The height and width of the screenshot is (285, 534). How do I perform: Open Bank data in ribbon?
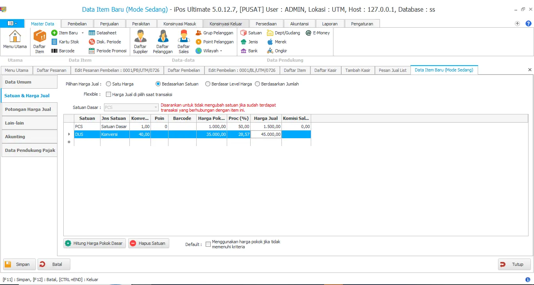[249, 51]
